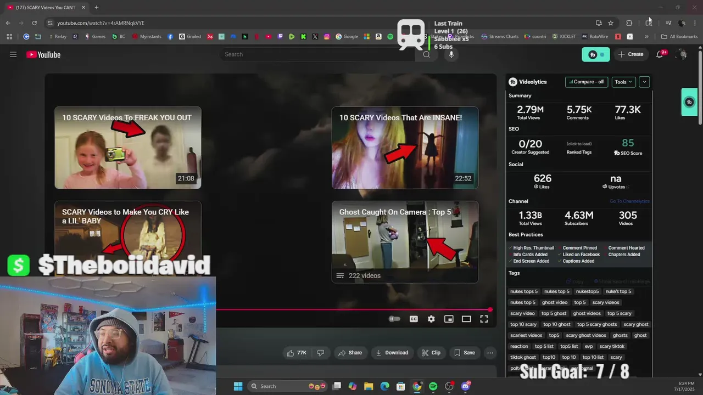Screen dimensions: 703x395
Task: Open the Games bookmark
Action: (94, 37)
